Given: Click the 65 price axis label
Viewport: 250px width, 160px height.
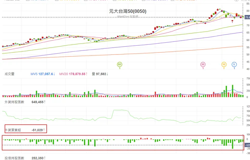Looking at the screenshot, I should (248, 32).
